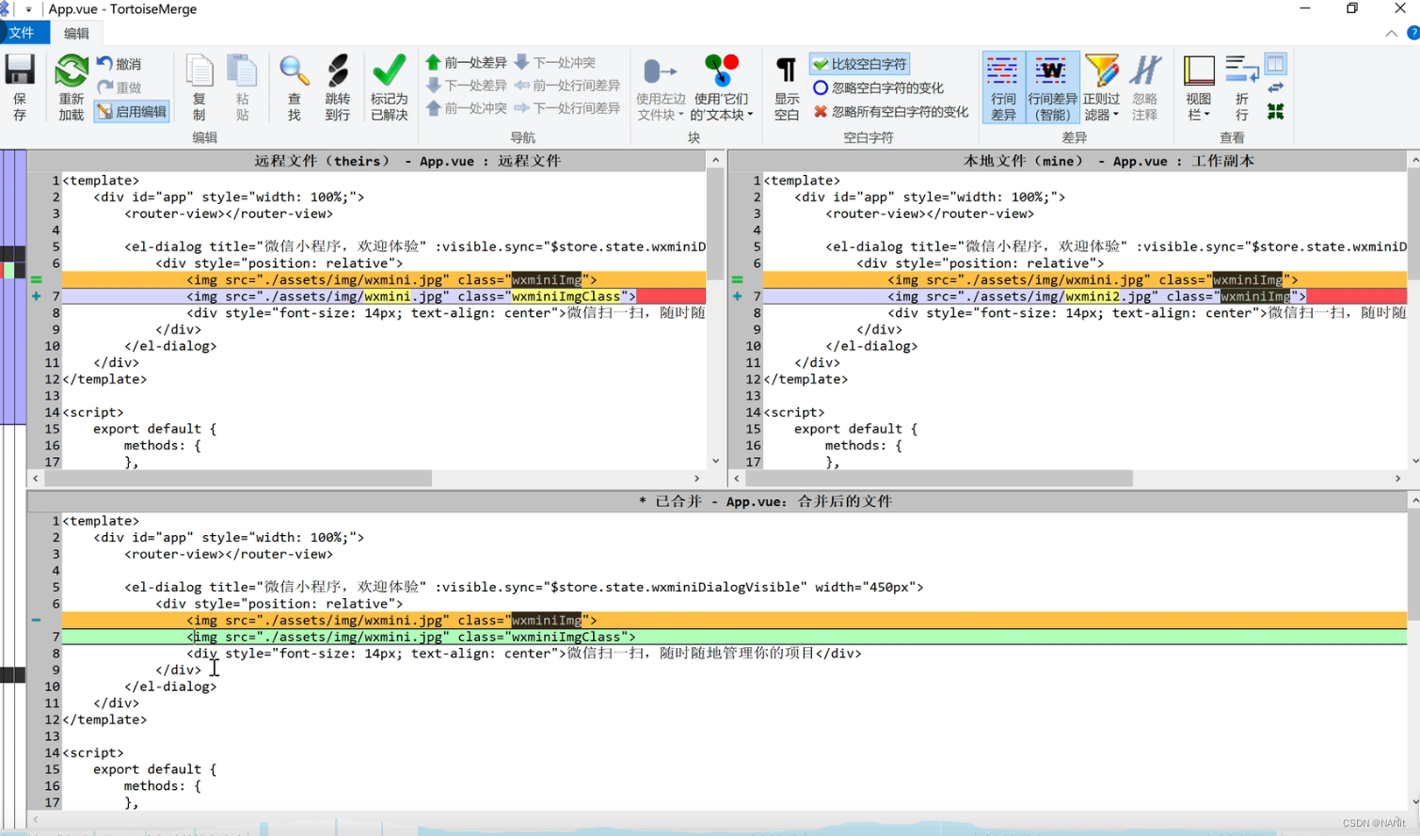Click down arrow of theirs vertical scrollbar
1420x836 pixels.
(715, 461)
